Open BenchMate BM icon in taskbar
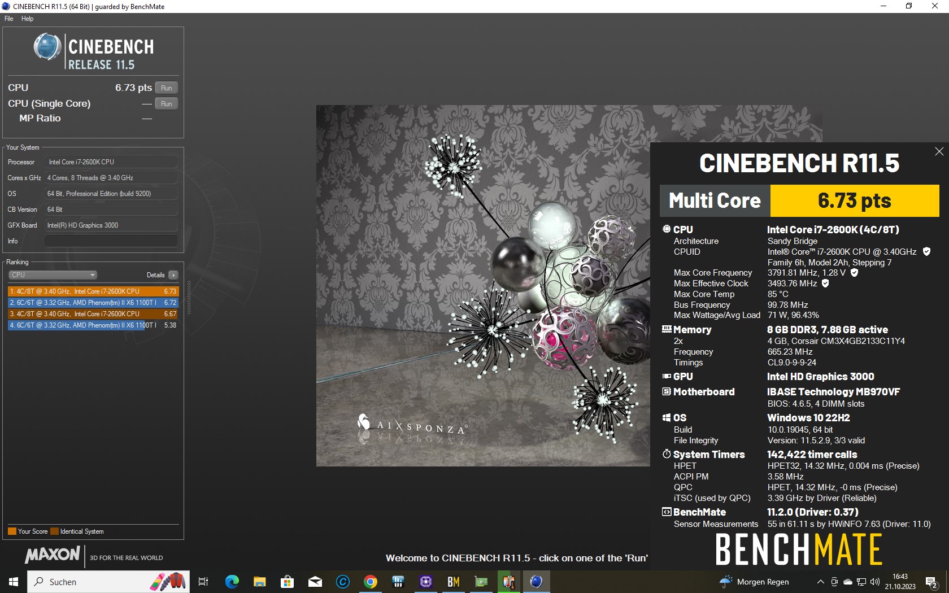The image size is (949, 593). [454, 582]
